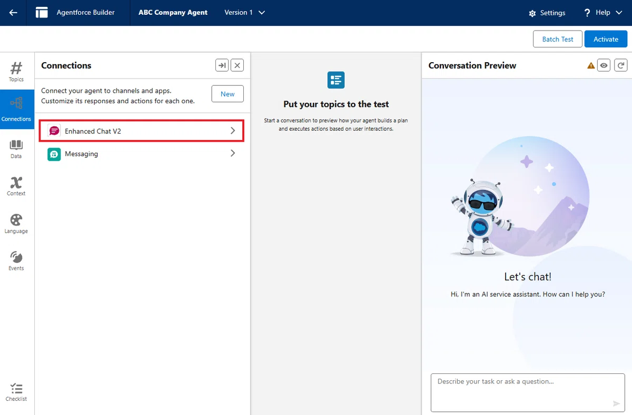The height and width of the screenshot is (415, 632).
Task: Send the message with arrow icon
Action: 616,403
